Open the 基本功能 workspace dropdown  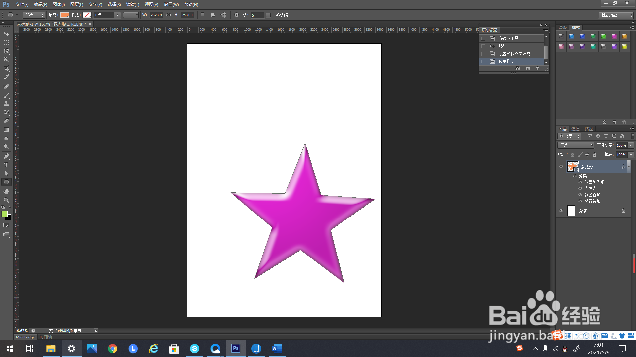616,15
